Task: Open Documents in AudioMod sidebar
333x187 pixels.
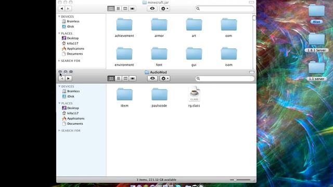Action: [x=73, y=124]
